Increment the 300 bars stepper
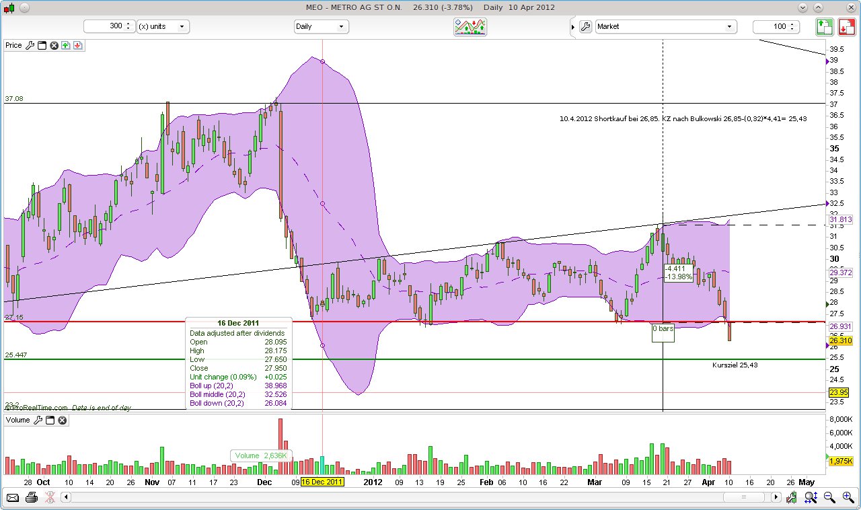 click(x=130, y=23)
